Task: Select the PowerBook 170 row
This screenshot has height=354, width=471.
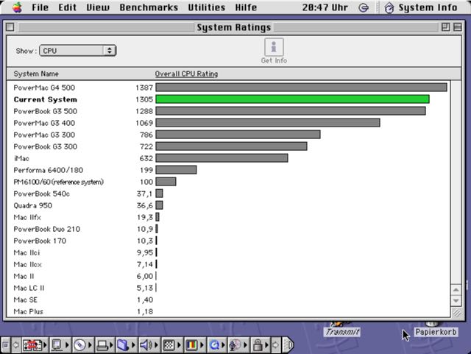Action: 228,241
